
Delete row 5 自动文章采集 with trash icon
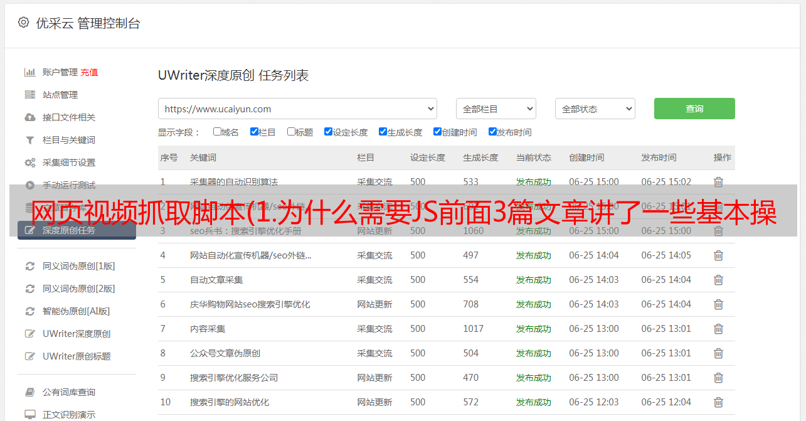(718, 280)
